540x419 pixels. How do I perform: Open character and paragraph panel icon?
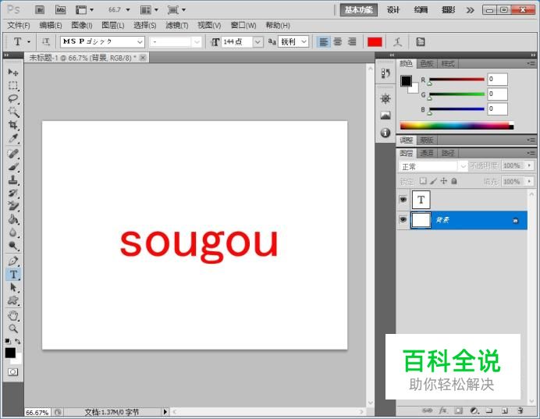pos(421,42)
